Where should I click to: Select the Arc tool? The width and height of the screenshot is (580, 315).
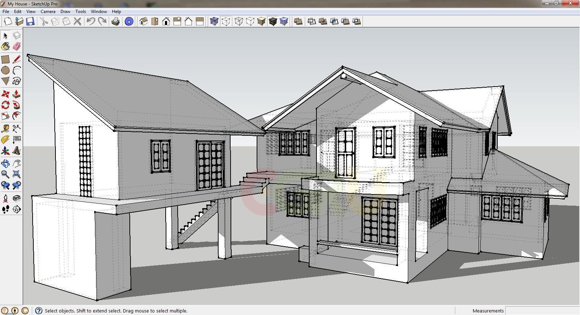tap(16, 70)
